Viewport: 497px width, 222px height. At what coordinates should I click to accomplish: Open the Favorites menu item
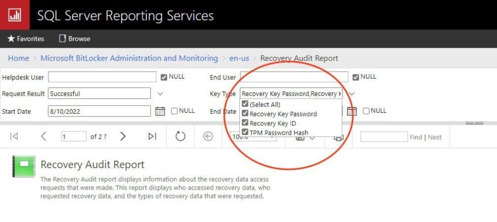coord(25,39)
